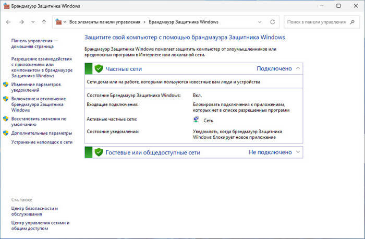The height and width of the screenshot is (239, 365).
Task: Open 'Восстановить значения по умолчанию' link
Action: click(39, 122)
